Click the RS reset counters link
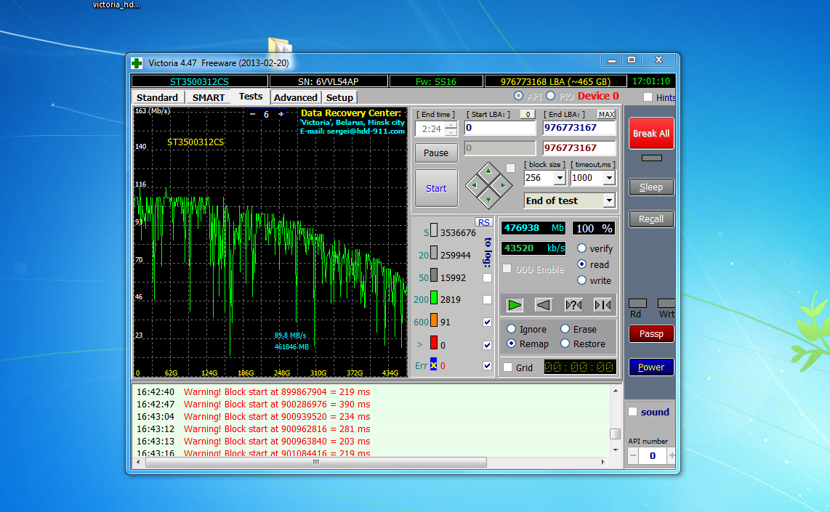 click(x=484, y=223)
